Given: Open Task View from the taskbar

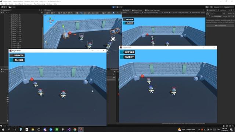Looking at the screenshot, I should coord(15,129).
